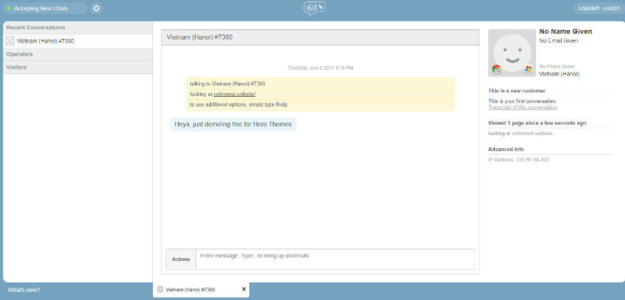Click the simply type !help notice line
Screen dimensions: 625x300
click(x=238, y=105)
